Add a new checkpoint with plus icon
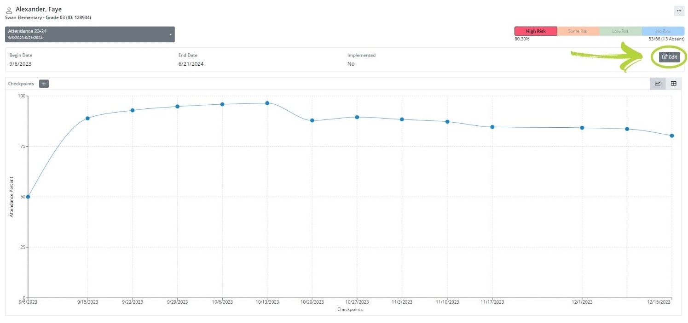This screenshot has width=688, height=323. (x=44, y=84)
